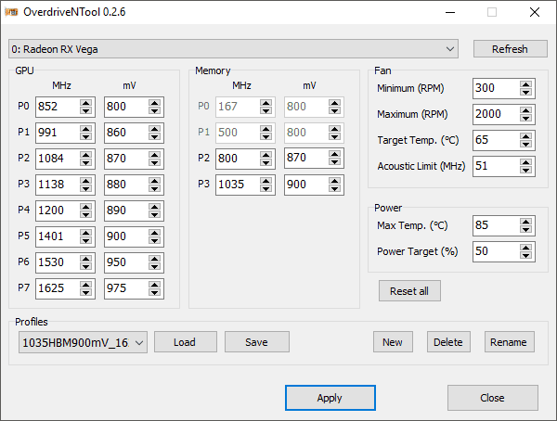The width and height of the screenshot is (557, 421).
Task: Close the window with title bar X
Action: (x=535, y=12)
